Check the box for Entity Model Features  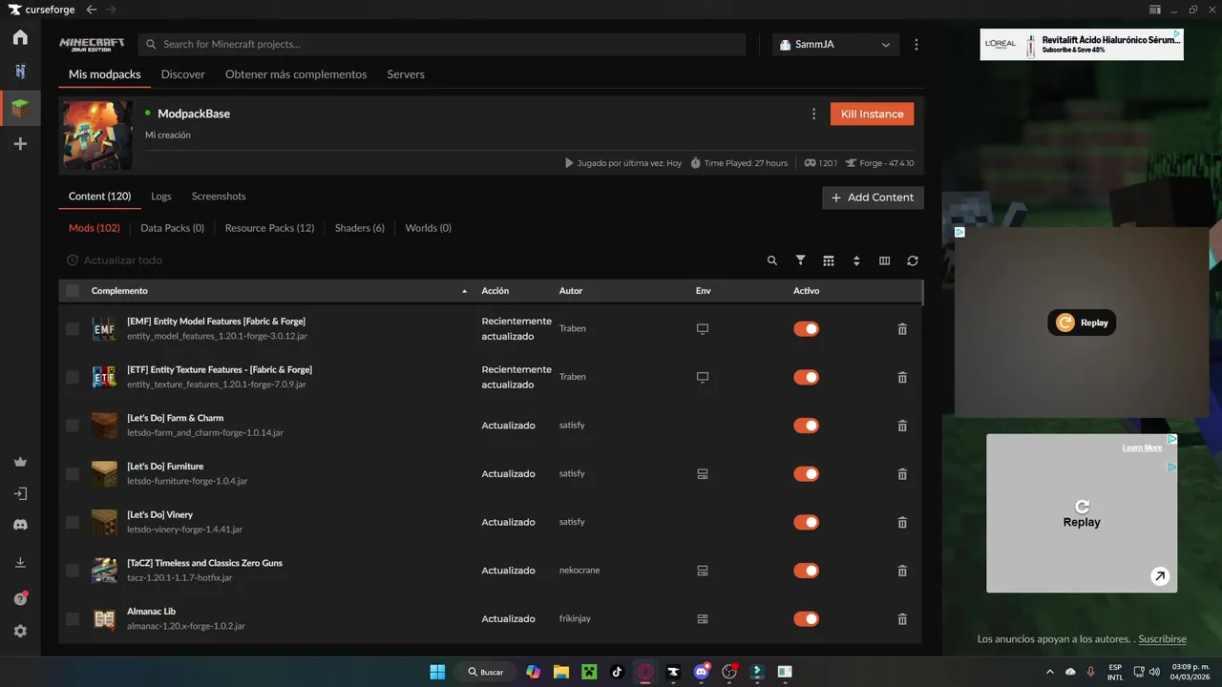pos(73,329)
